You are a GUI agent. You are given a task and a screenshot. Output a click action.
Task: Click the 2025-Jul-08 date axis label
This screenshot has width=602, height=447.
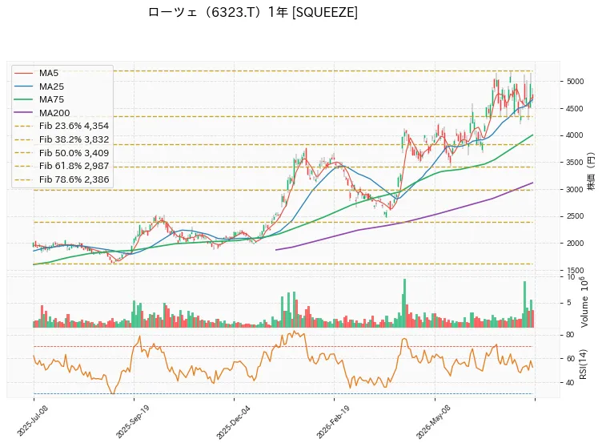[32, 421]
